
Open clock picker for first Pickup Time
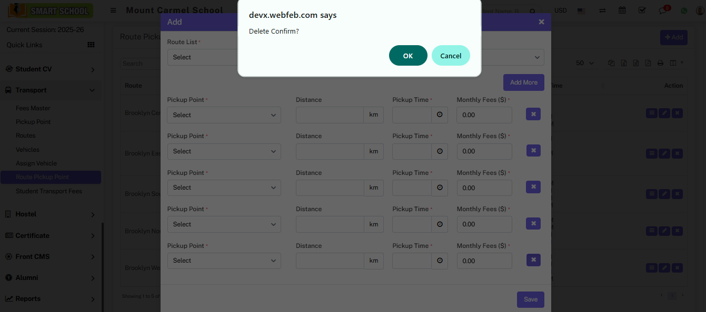coord(440,115)
